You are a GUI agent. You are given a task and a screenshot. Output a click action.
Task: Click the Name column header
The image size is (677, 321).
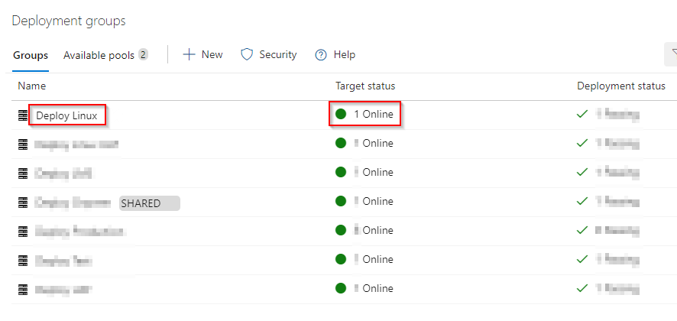32,86
